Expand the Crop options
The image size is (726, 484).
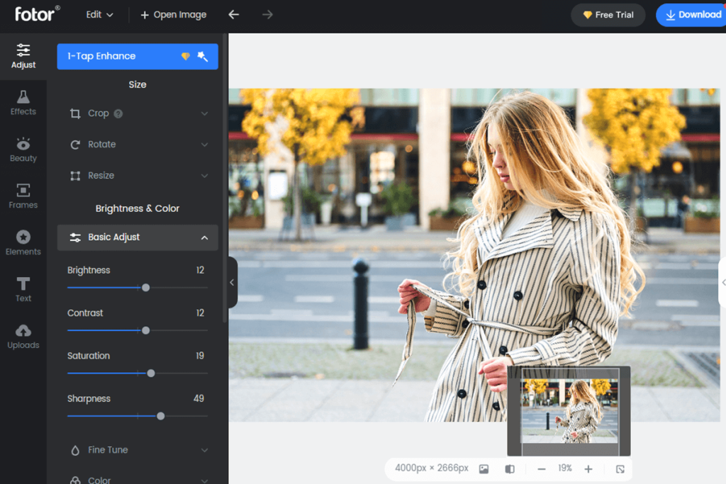coord(137,113)
